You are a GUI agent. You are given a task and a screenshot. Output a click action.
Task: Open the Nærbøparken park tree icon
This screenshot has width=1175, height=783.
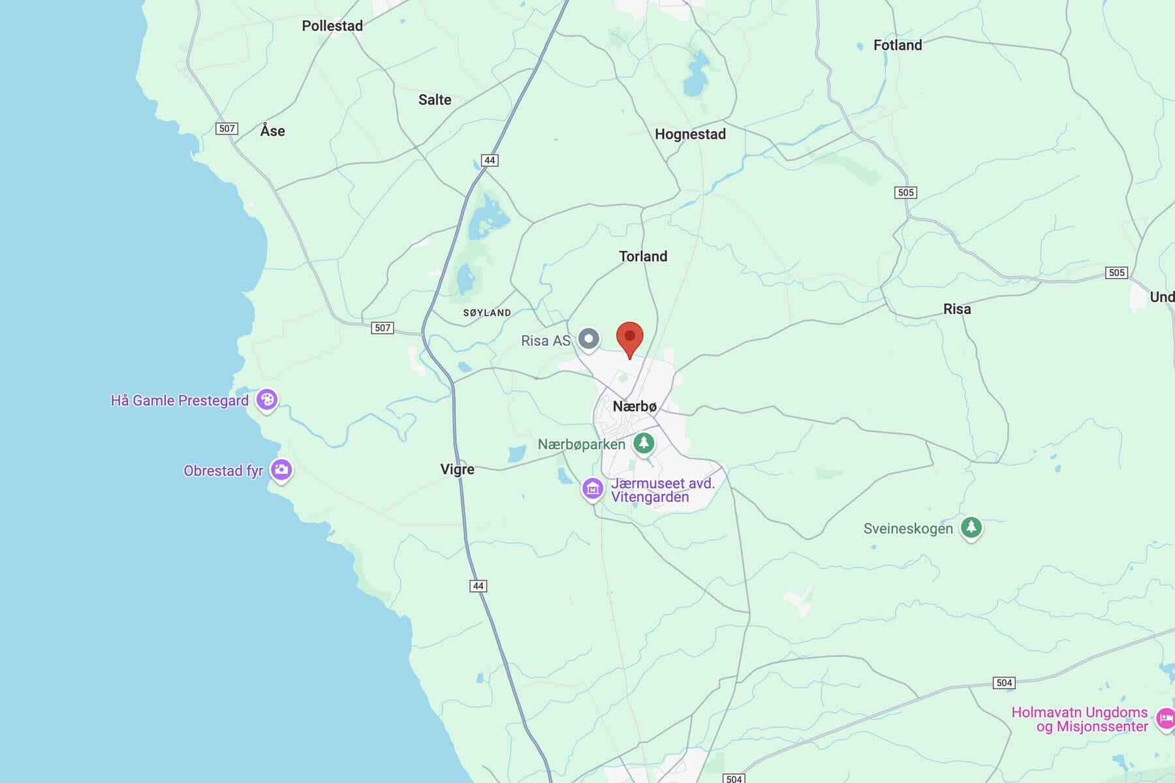644,444
